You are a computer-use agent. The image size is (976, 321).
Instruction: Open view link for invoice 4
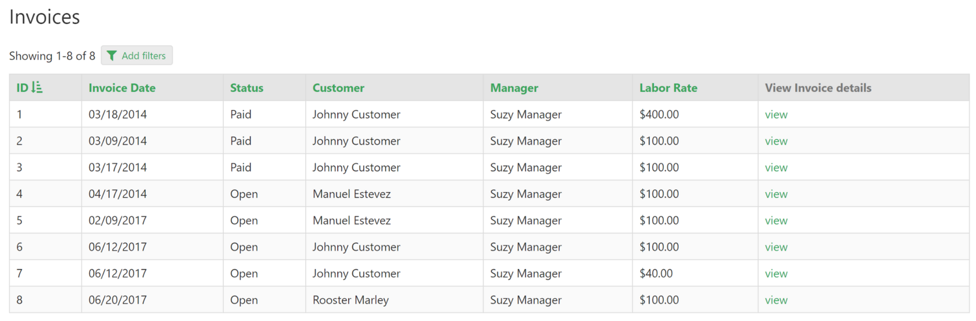[776, 194]
